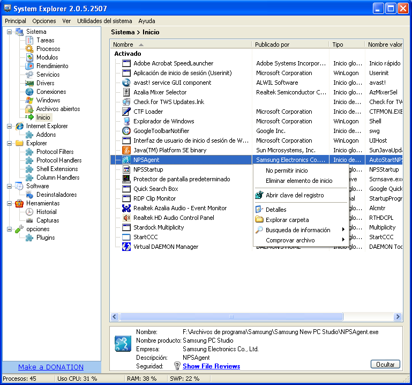This screenshot has height=385, width=412.
Task: Click the Security question mark icon
Action: click(177, 366)
